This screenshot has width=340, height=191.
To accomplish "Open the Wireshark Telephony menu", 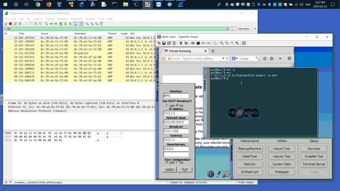I will point(76,19).
